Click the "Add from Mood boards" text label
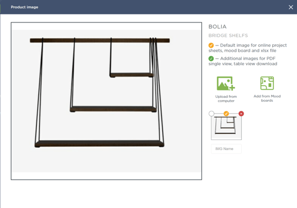Viewport: 297px width, 208px height. [267, 98]
